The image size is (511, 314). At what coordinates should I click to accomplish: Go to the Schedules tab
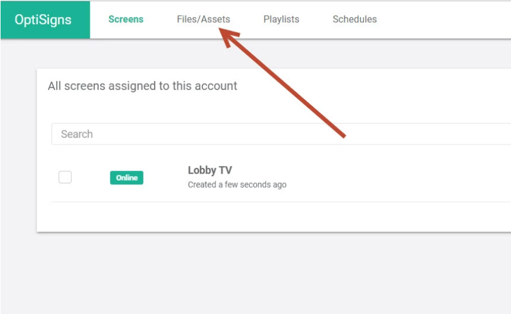click(355, 19)
